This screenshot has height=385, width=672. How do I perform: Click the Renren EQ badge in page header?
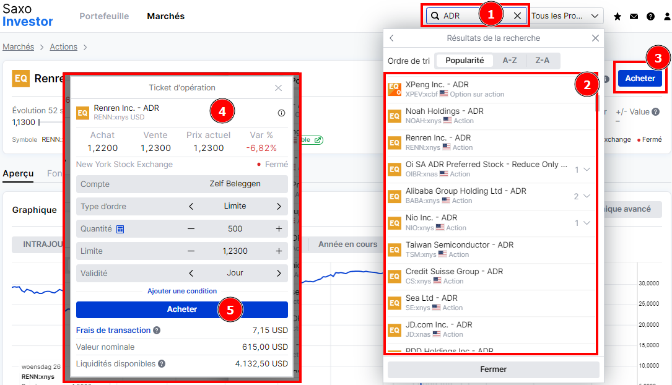(20, 79)
